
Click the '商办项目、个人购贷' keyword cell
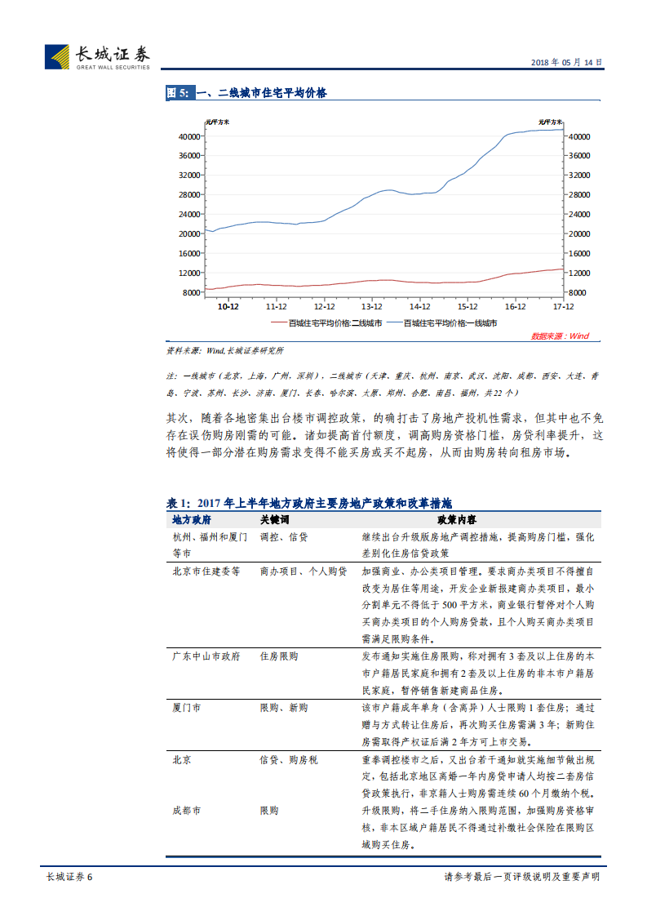tap(304, 571)
